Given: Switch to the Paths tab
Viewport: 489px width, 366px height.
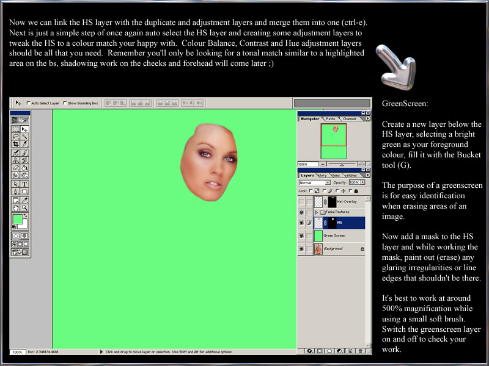Looking at the screenshot, I should click(x=331, y=119).
